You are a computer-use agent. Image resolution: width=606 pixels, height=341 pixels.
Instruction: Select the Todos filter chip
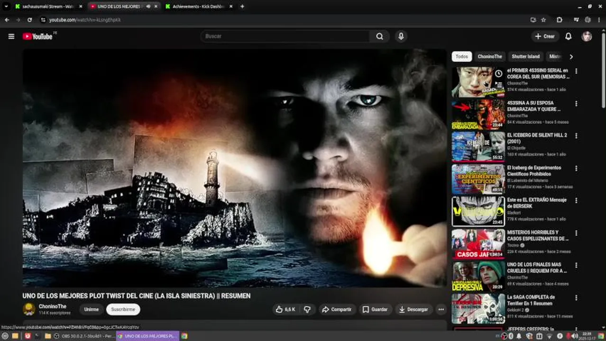click(461, 56)
